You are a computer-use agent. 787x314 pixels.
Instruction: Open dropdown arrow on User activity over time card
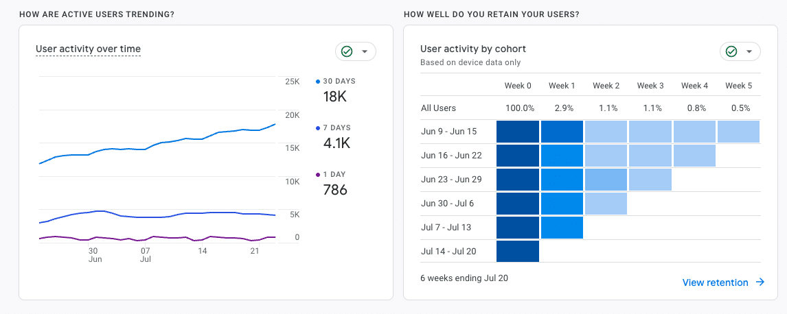[x=365, y=51]
